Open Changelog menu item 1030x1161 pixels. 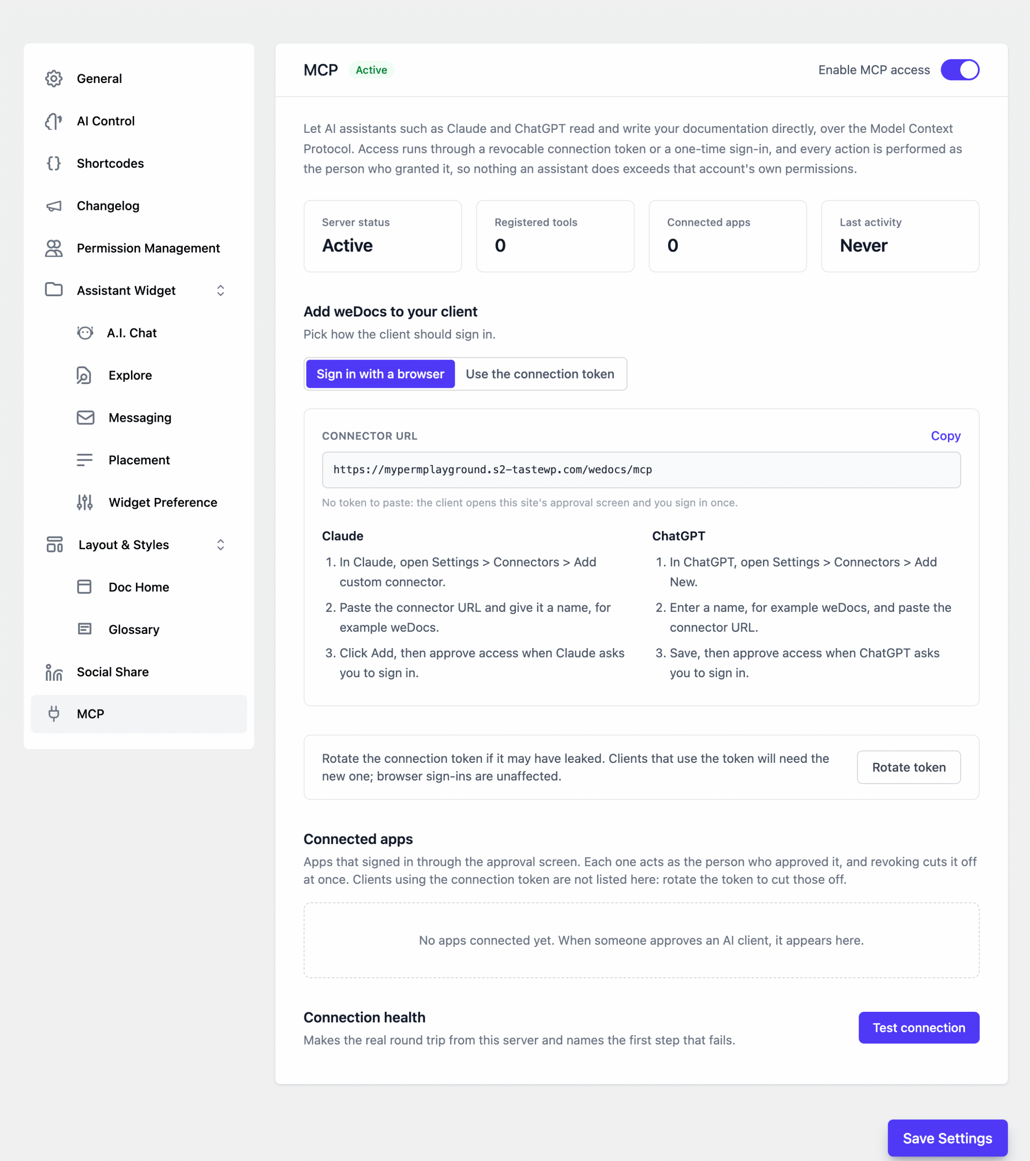pos(139,205)
